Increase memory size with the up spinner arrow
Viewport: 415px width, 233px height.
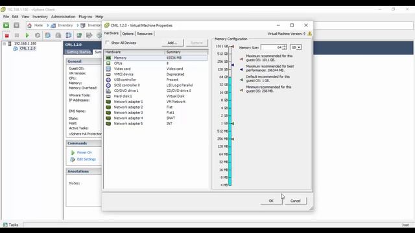click(285, 46)
